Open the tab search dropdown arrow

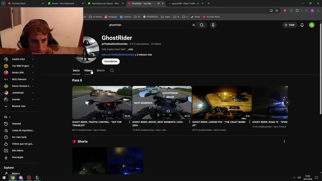pos(3,4)
